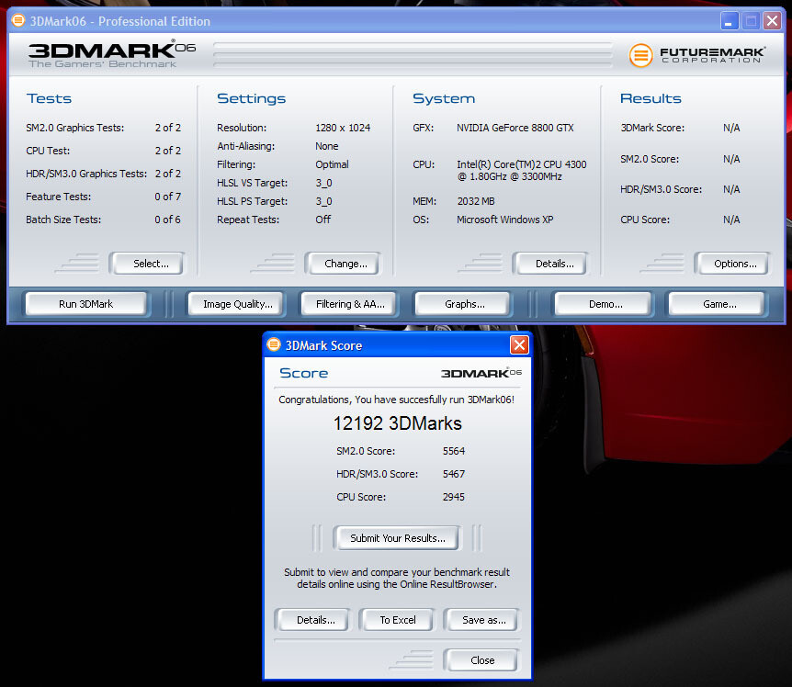
Task: Start the benchmark with Run 3DMark
Action: point(85,304)
